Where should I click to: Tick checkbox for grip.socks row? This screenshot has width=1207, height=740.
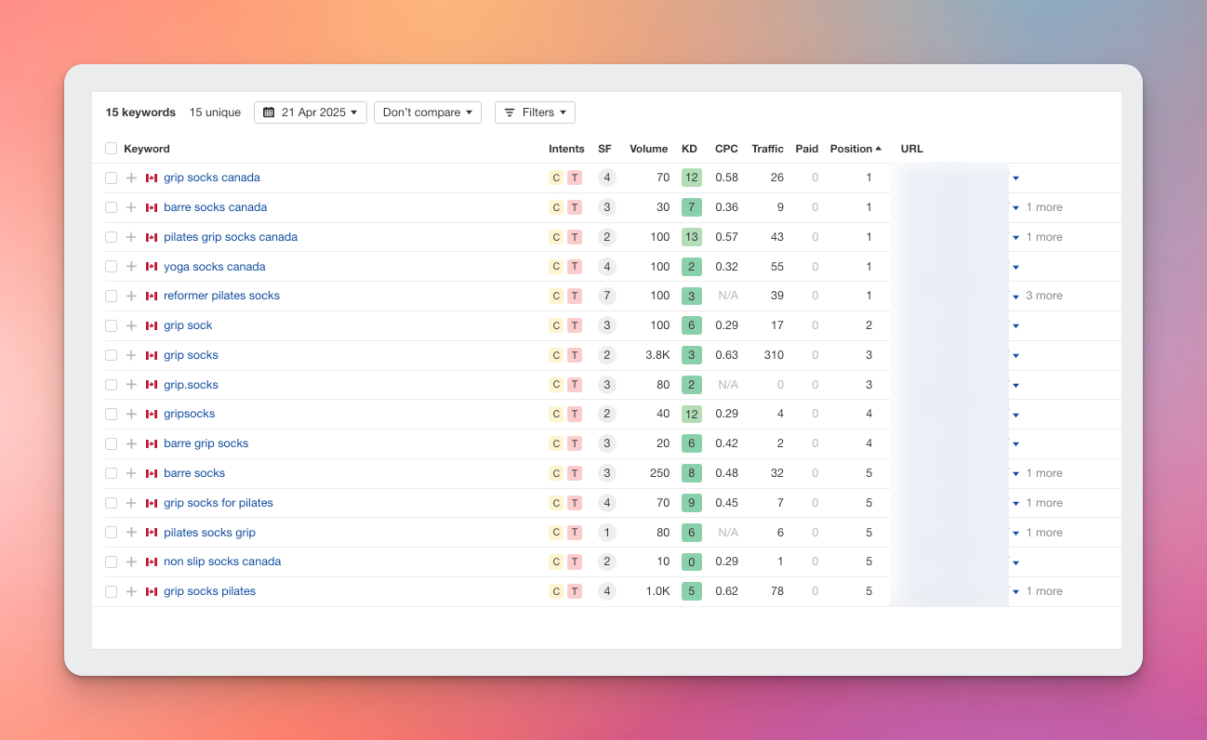(112, 385)
